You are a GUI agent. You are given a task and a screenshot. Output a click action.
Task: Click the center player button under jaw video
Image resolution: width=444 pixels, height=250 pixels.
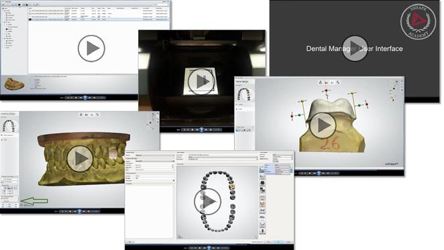point(80,211)
